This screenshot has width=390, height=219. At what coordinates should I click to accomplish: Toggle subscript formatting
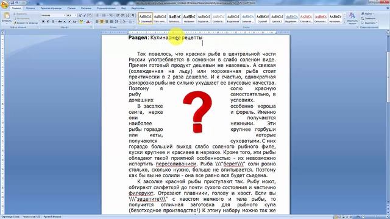[65, 22]
